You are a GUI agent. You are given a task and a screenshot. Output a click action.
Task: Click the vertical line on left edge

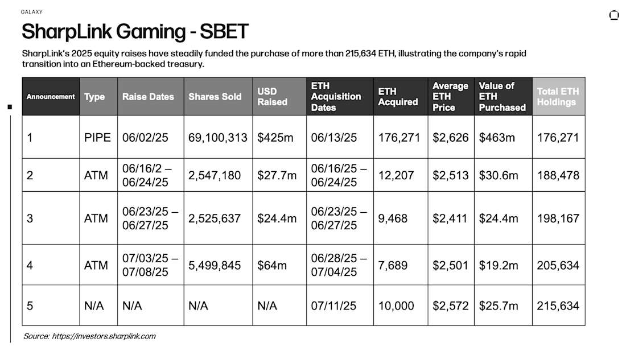click(10, 229)
